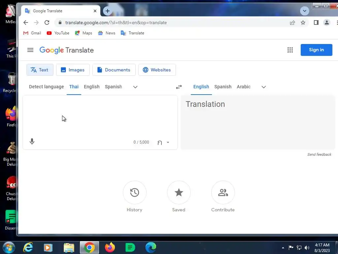Reload the page

[47, 22]
